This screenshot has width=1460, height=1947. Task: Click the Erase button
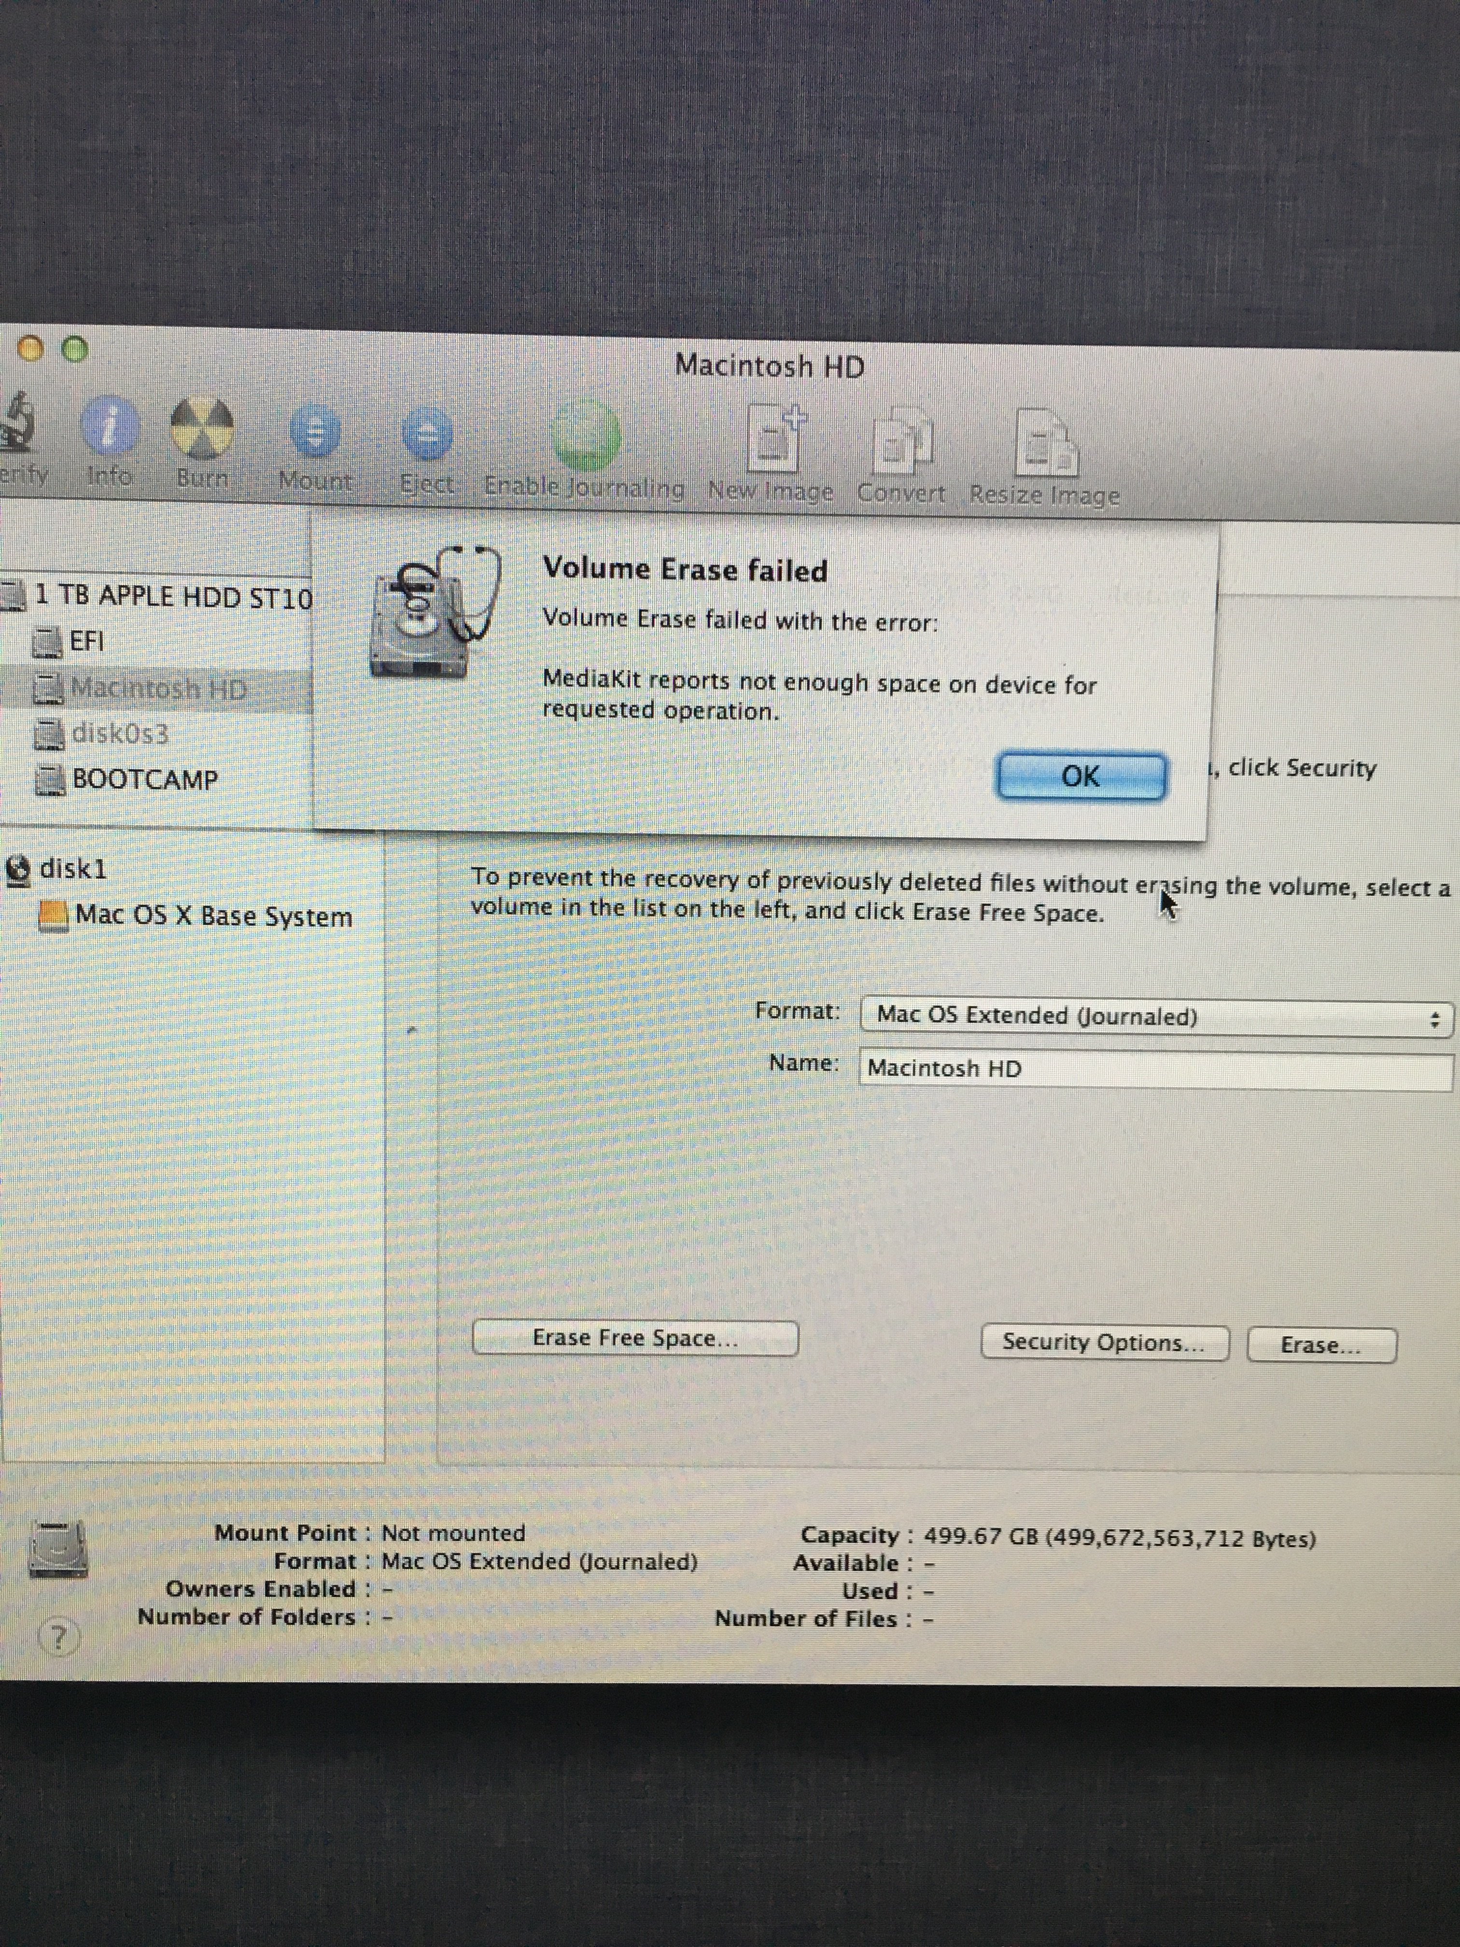click(1321, 1345)
